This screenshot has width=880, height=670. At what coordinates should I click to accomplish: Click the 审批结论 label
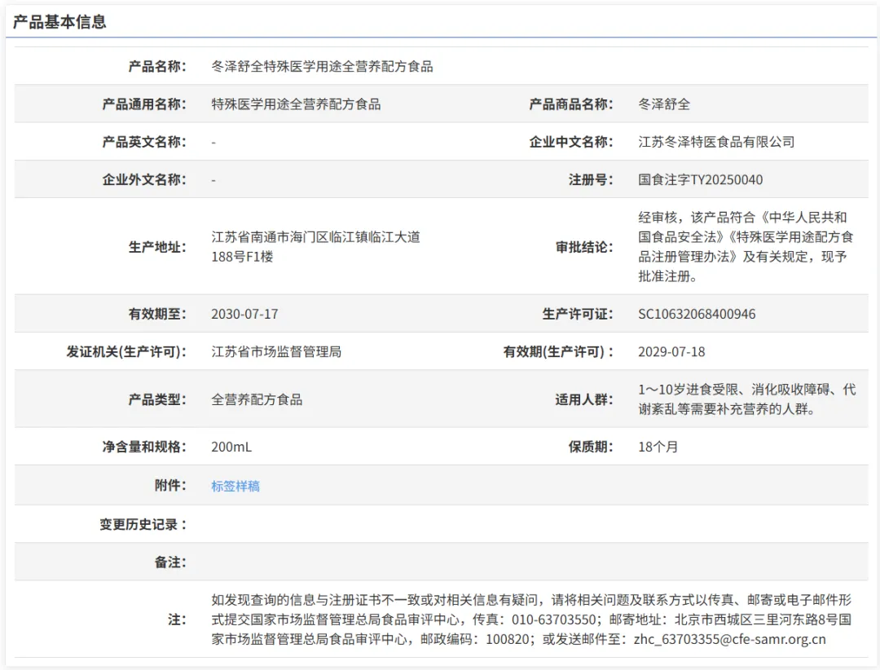click(584, 246)
